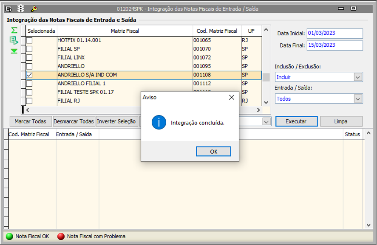Click the Status column header
377x245 pixels.
pyautogui.click(x=352, y=134)
